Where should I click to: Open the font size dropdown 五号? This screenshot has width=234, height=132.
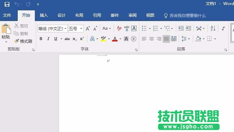pyautogui.click(x=81, y=28)
